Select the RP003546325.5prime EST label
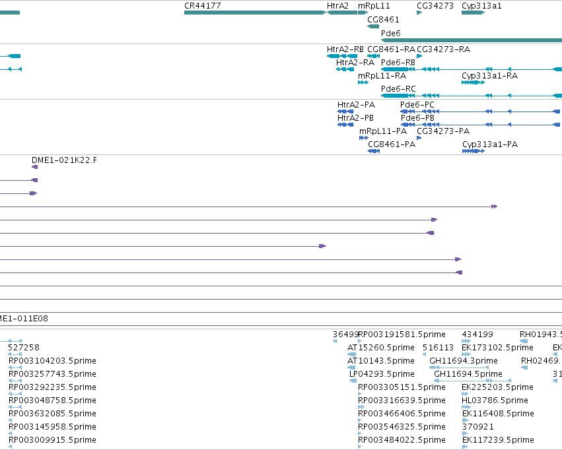 (402, 426)
